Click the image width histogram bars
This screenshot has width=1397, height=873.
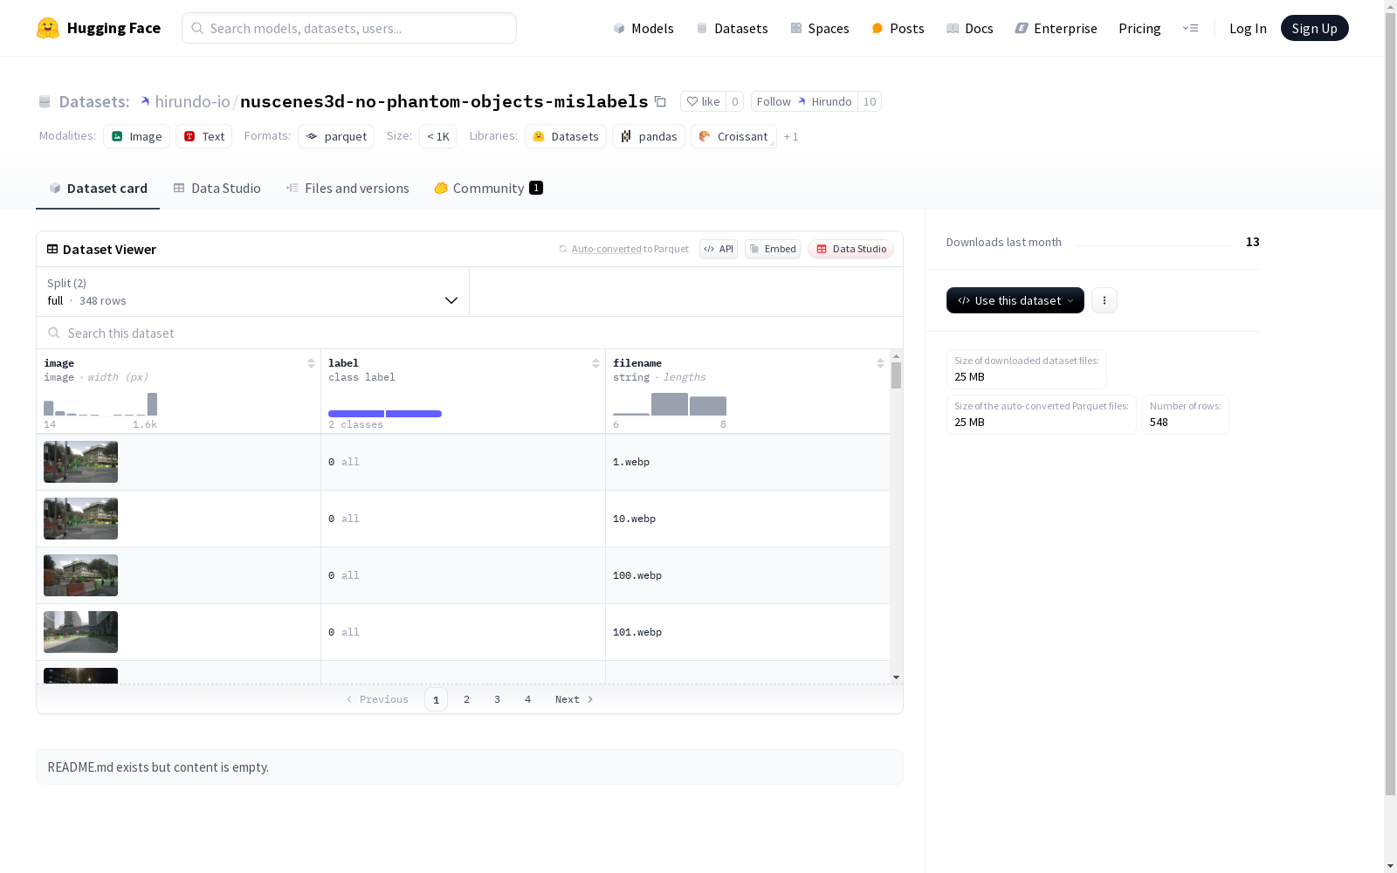pyautogui.click(x=100, y=404)
